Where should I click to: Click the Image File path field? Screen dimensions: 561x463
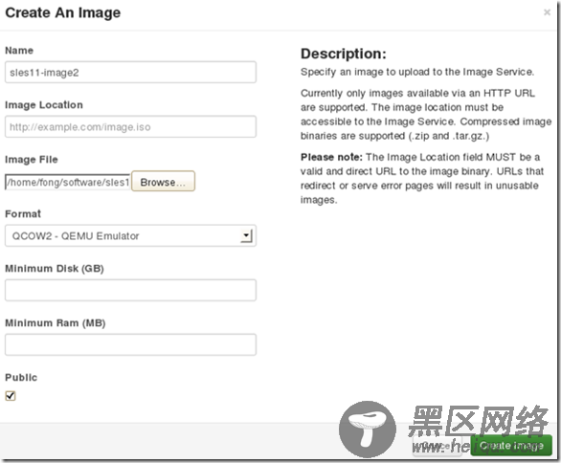click(68, 182)
